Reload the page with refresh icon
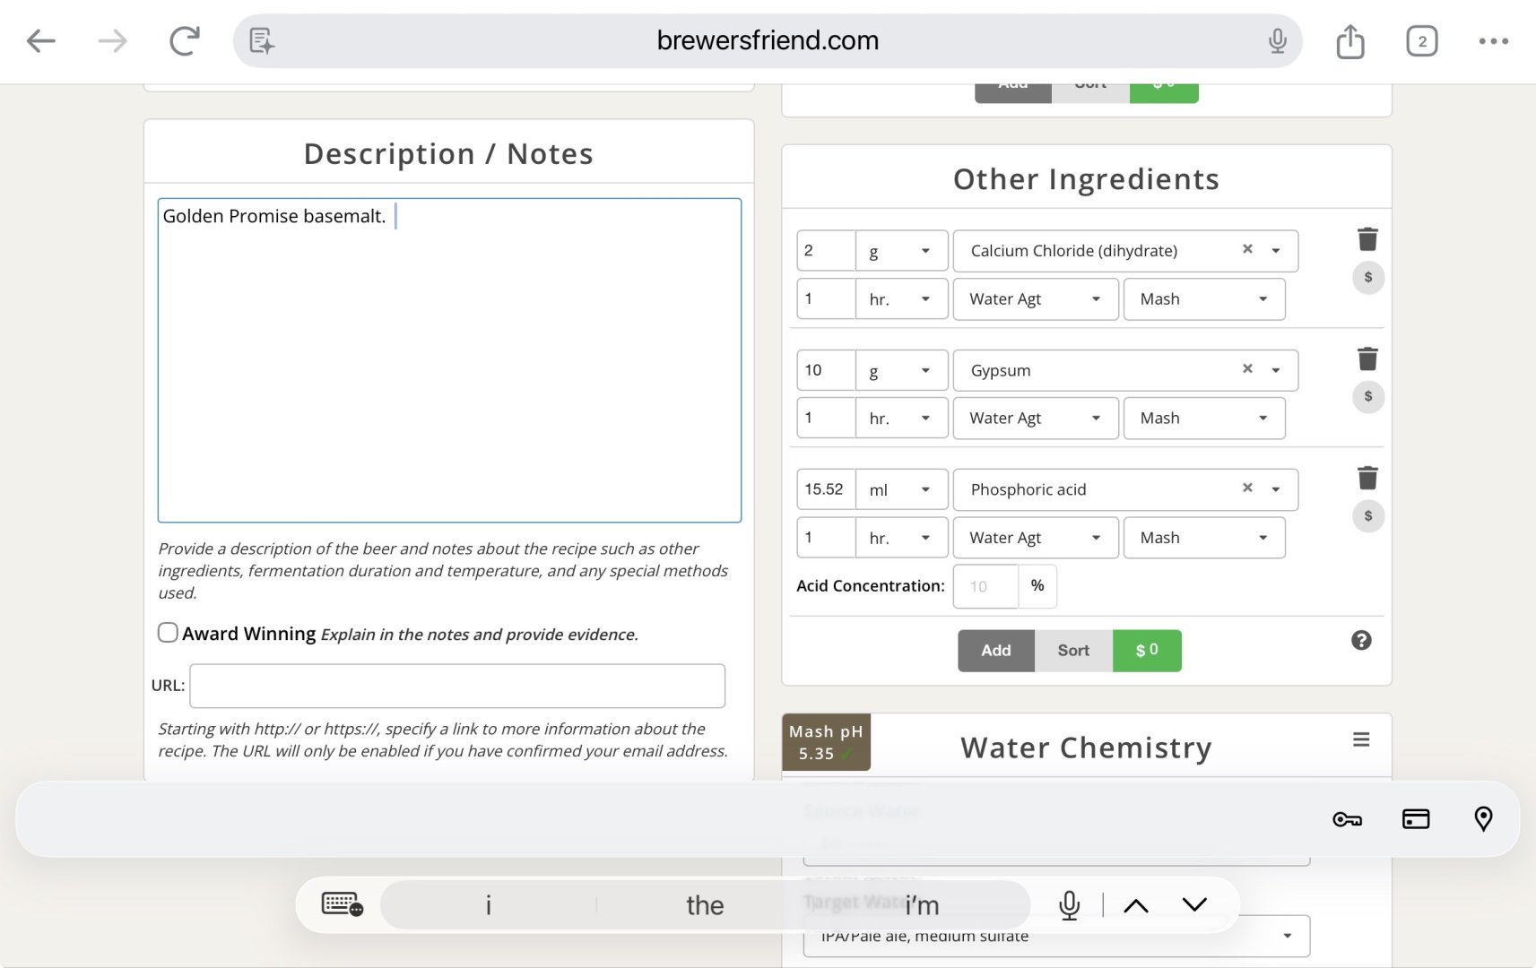The height and width of the screenshot is (968, 1536). (x=184, y=40)
